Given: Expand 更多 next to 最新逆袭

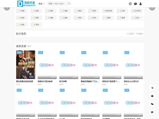Looking at the screenshot, I should 30,46.
